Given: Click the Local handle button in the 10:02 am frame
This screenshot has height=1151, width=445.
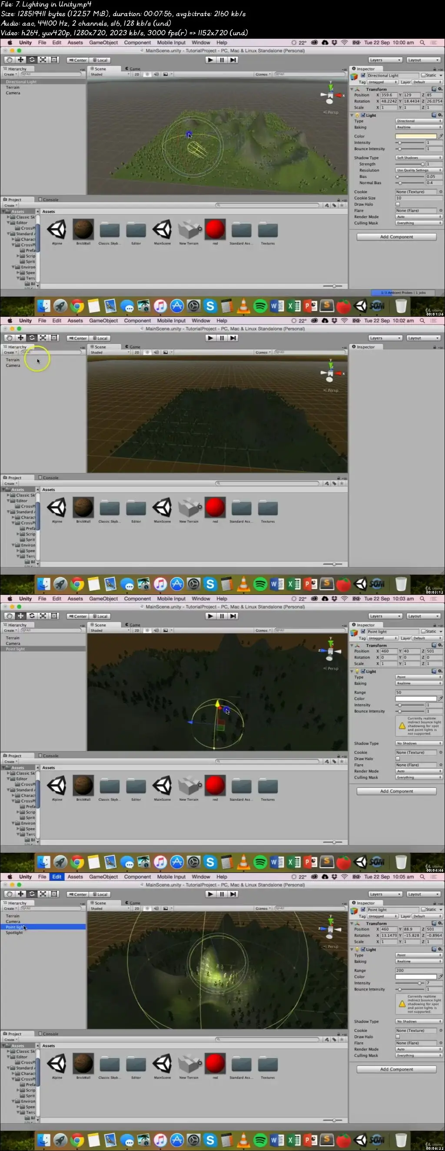Looking at the screenshot, I should point(100,338).
